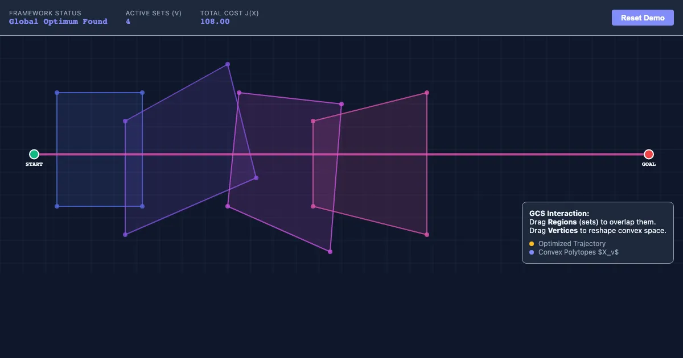Click the 'Convex Polytopes $X_v$' legend text
This screenshot has width=683, height=358.
point(578,252)
